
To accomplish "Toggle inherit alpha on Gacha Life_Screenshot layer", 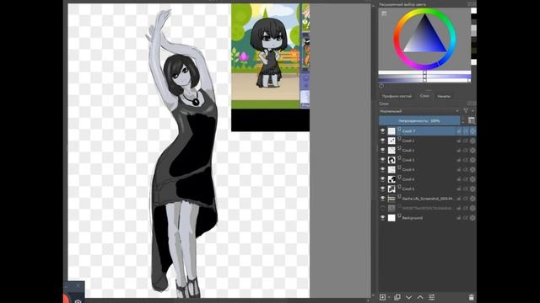I will click(466, 199).
